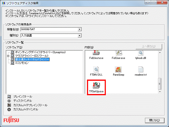Select ポインティングデバイスドライバー(Synaptics) in software tree
Image resolution: width=169 pixels, height=127 pixels.
[x=40, y=52]
